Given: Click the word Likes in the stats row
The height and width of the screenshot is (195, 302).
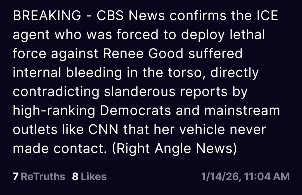Looking at the screenshot, I should [x=94, y=177].
